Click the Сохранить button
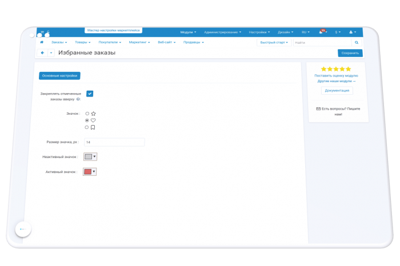The image size is (400, 266). (350, 53)
